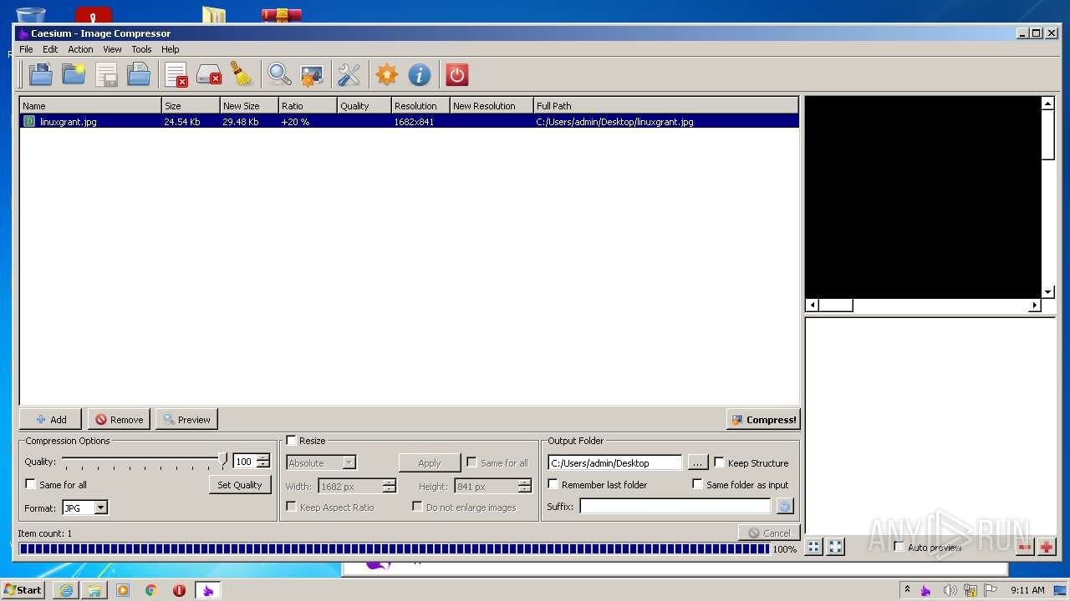Sort list by Full Path column header
Image resolution: width=1070 pixels, height=601 pixels.
point(665,105)
